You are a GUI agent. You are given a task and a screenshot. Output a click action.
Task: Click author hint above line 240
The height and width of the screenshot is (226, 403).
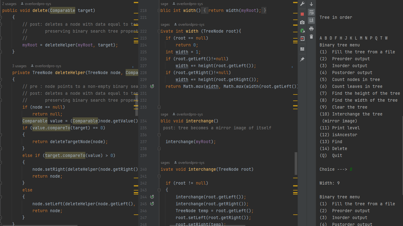coord(189,163)
